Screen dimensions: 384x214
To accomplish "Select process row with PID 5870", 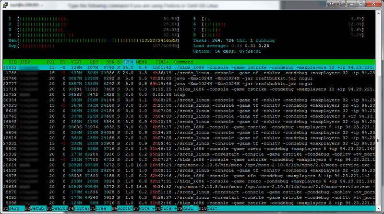I will coord(189,192).
